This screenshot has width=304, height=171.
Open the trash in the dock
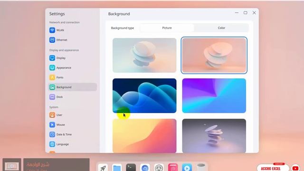point(201,168)
